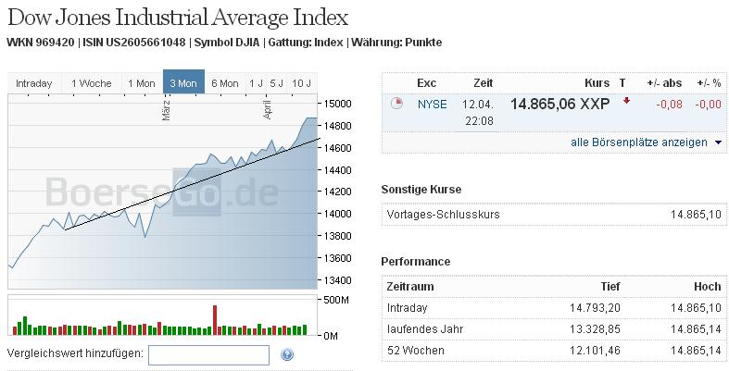Click the 14.865,06 XXP price value
Viewport: 729px width, 371px height.
click(559, 104)
